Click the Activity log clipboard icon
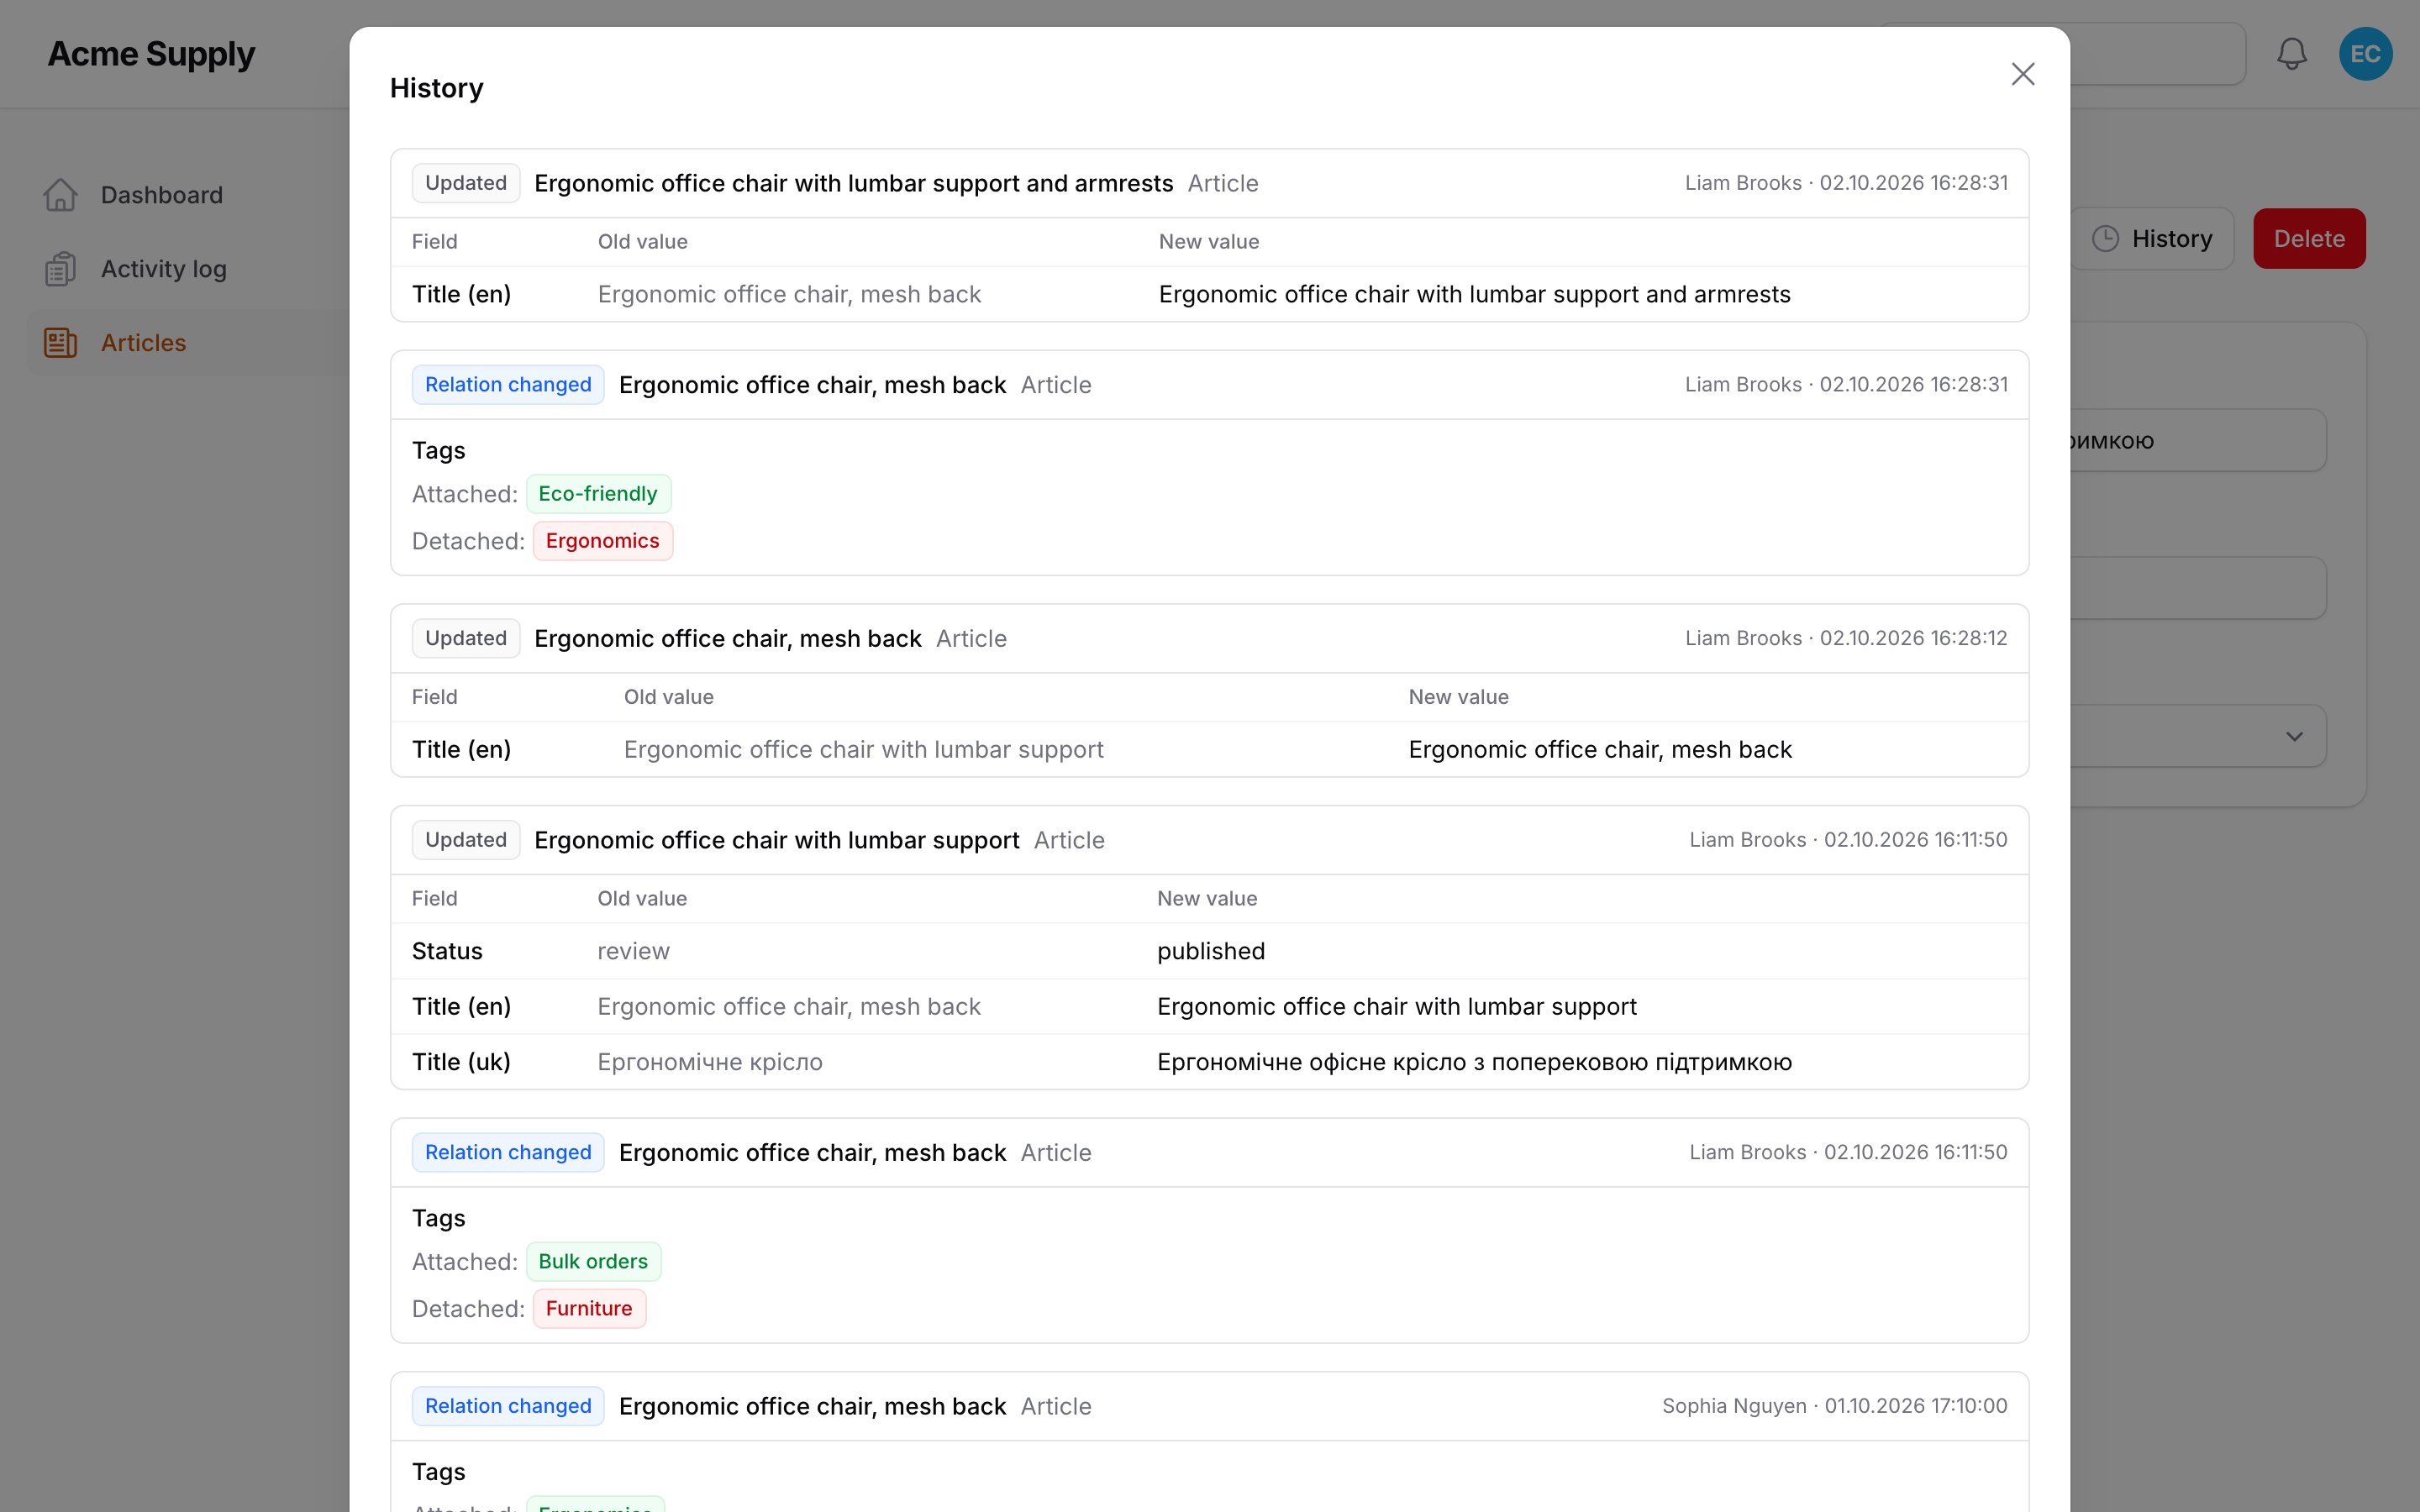This screenshot has width=2420, height=1512. (60, 269)
